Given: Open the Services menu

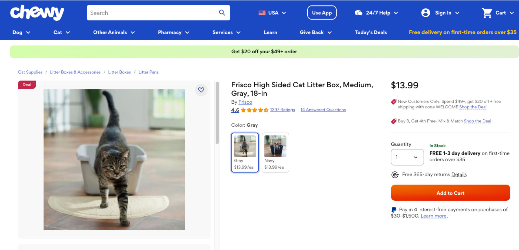Looking at the screenshot, I should 227,32.
